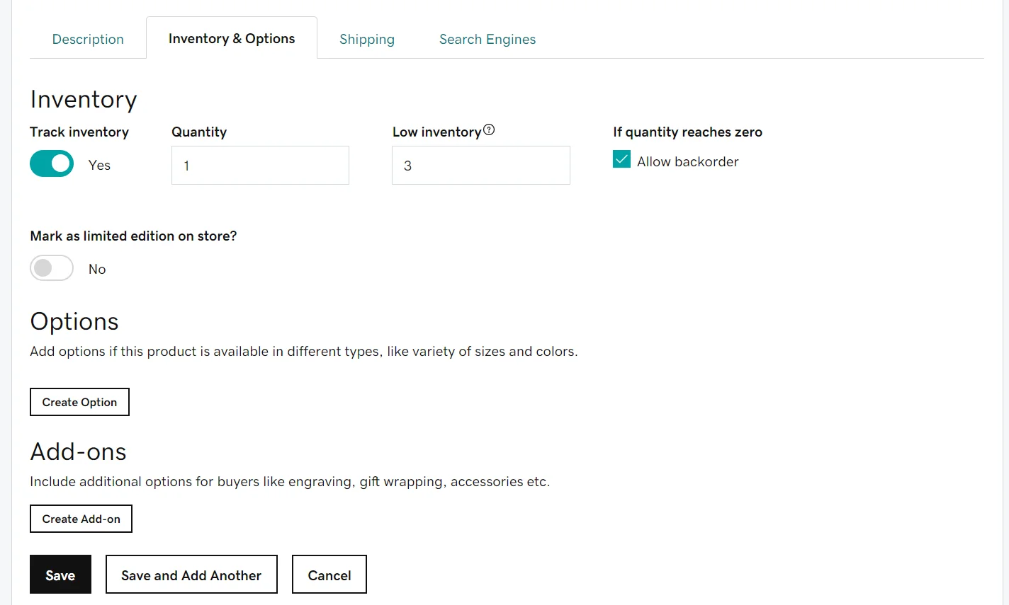This screenshot has height=605, width=1009.
Task: Click Save and Add Another
Action: pos(191,574)
